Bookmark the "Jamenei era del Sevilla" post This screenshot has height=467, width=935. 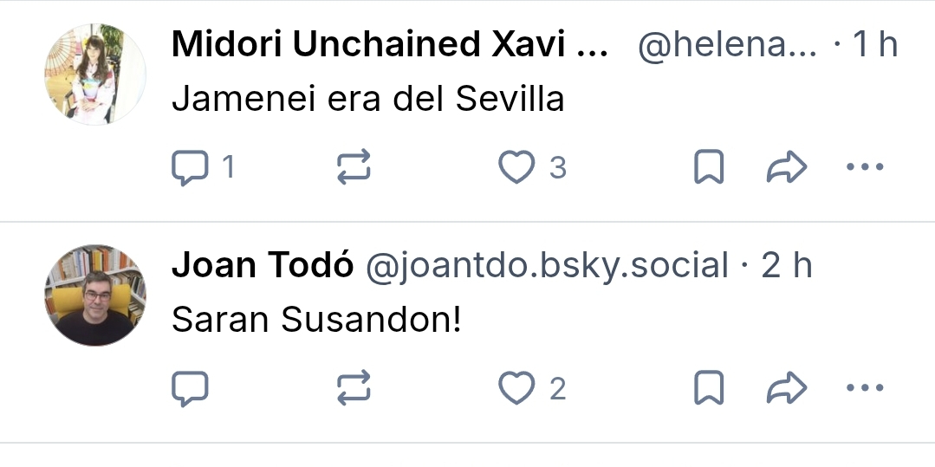coord(709,168)
